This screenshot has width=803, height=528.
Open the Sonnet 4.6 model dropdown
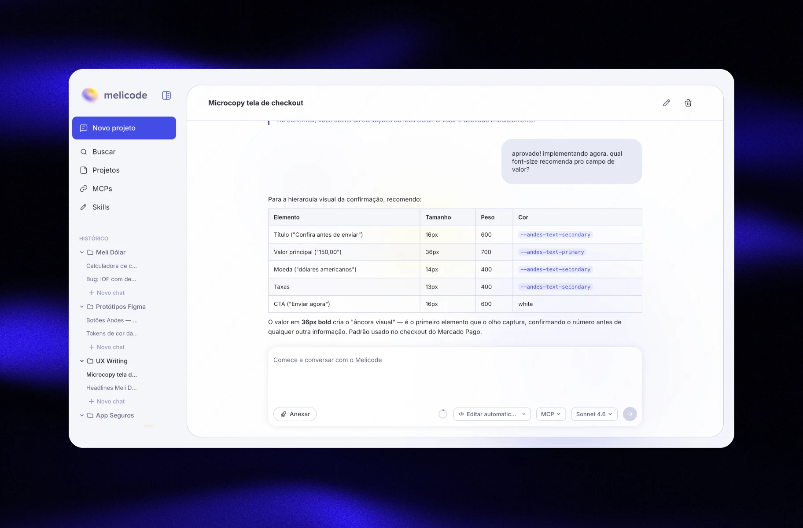[x=594, y=414]
